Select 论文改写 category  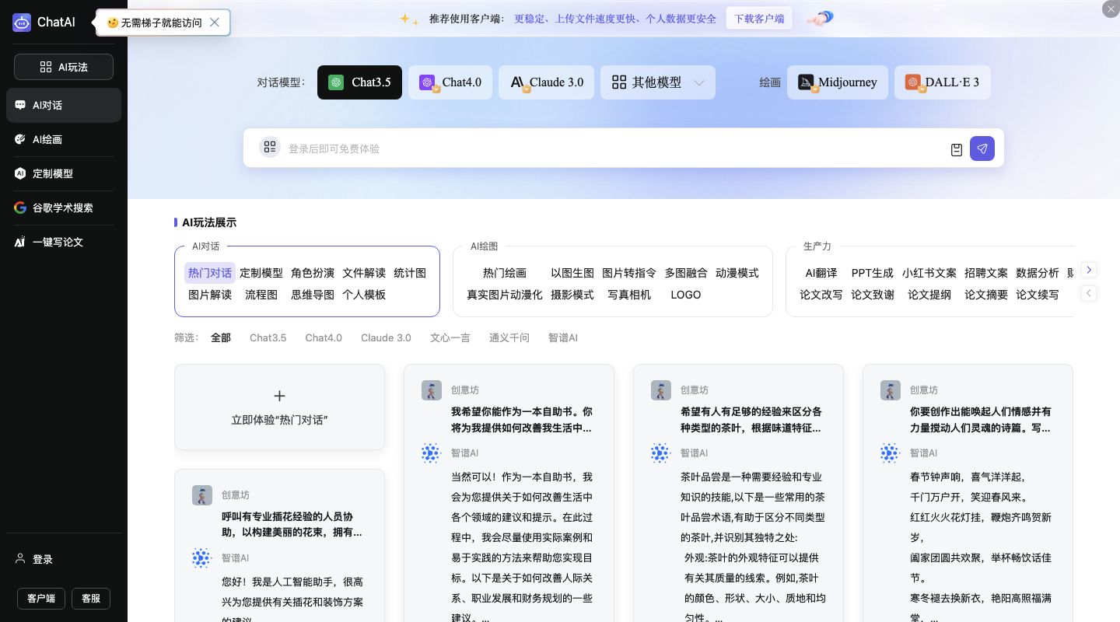click(x=821, y=295)
